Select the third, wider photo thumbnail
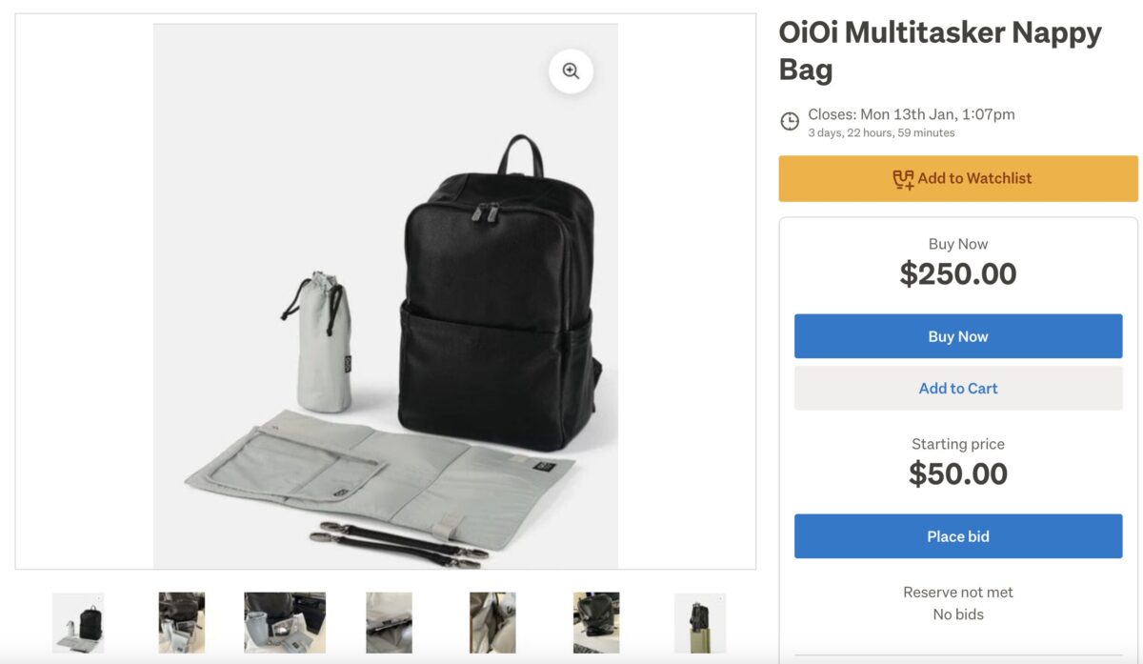The height and width of the screenshot is (664, 1143). click(x=285, y=622)
